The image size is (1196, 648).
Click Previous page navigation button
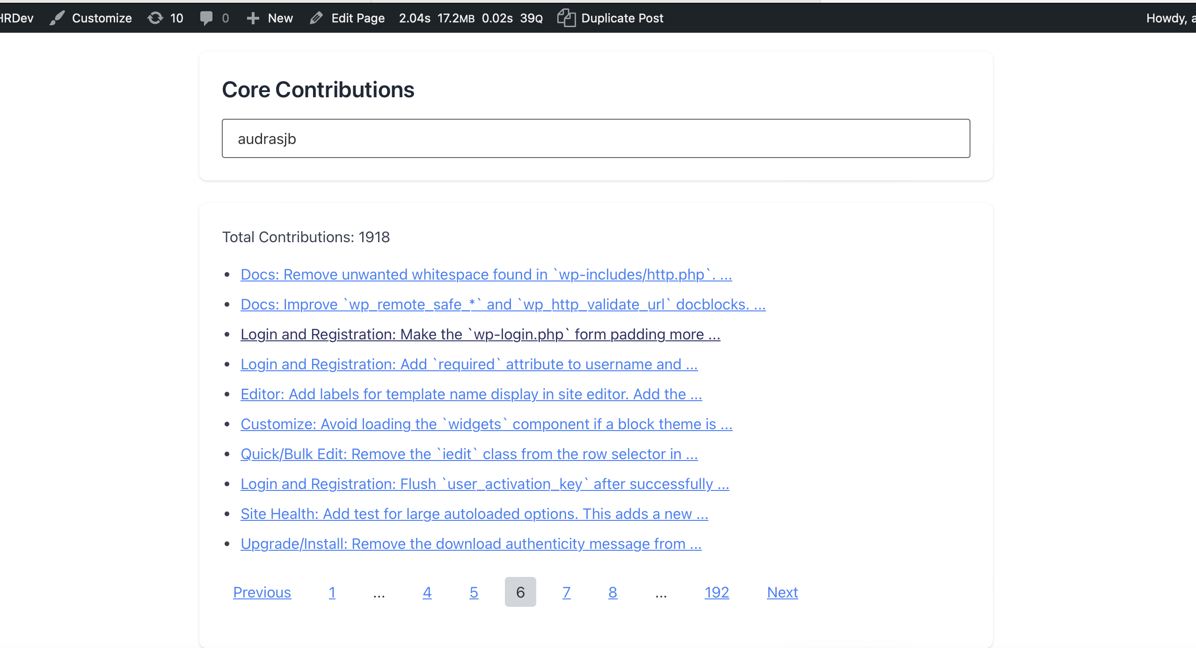click(x=261, y=591)
